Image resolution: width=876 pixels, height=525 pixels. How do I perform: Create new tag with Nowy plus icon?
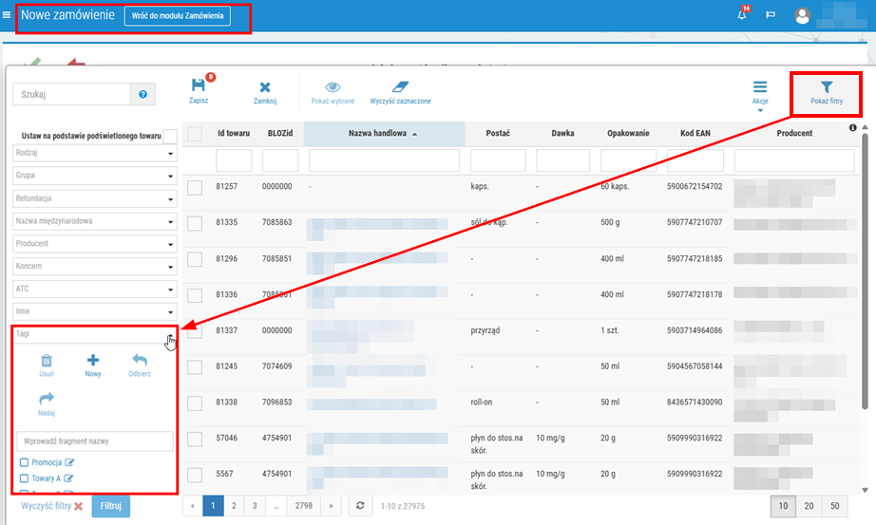[x=93, y=360]
